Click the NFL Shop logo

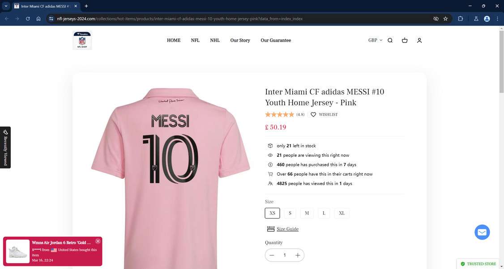pyautogui.click(x=82, y=40)
